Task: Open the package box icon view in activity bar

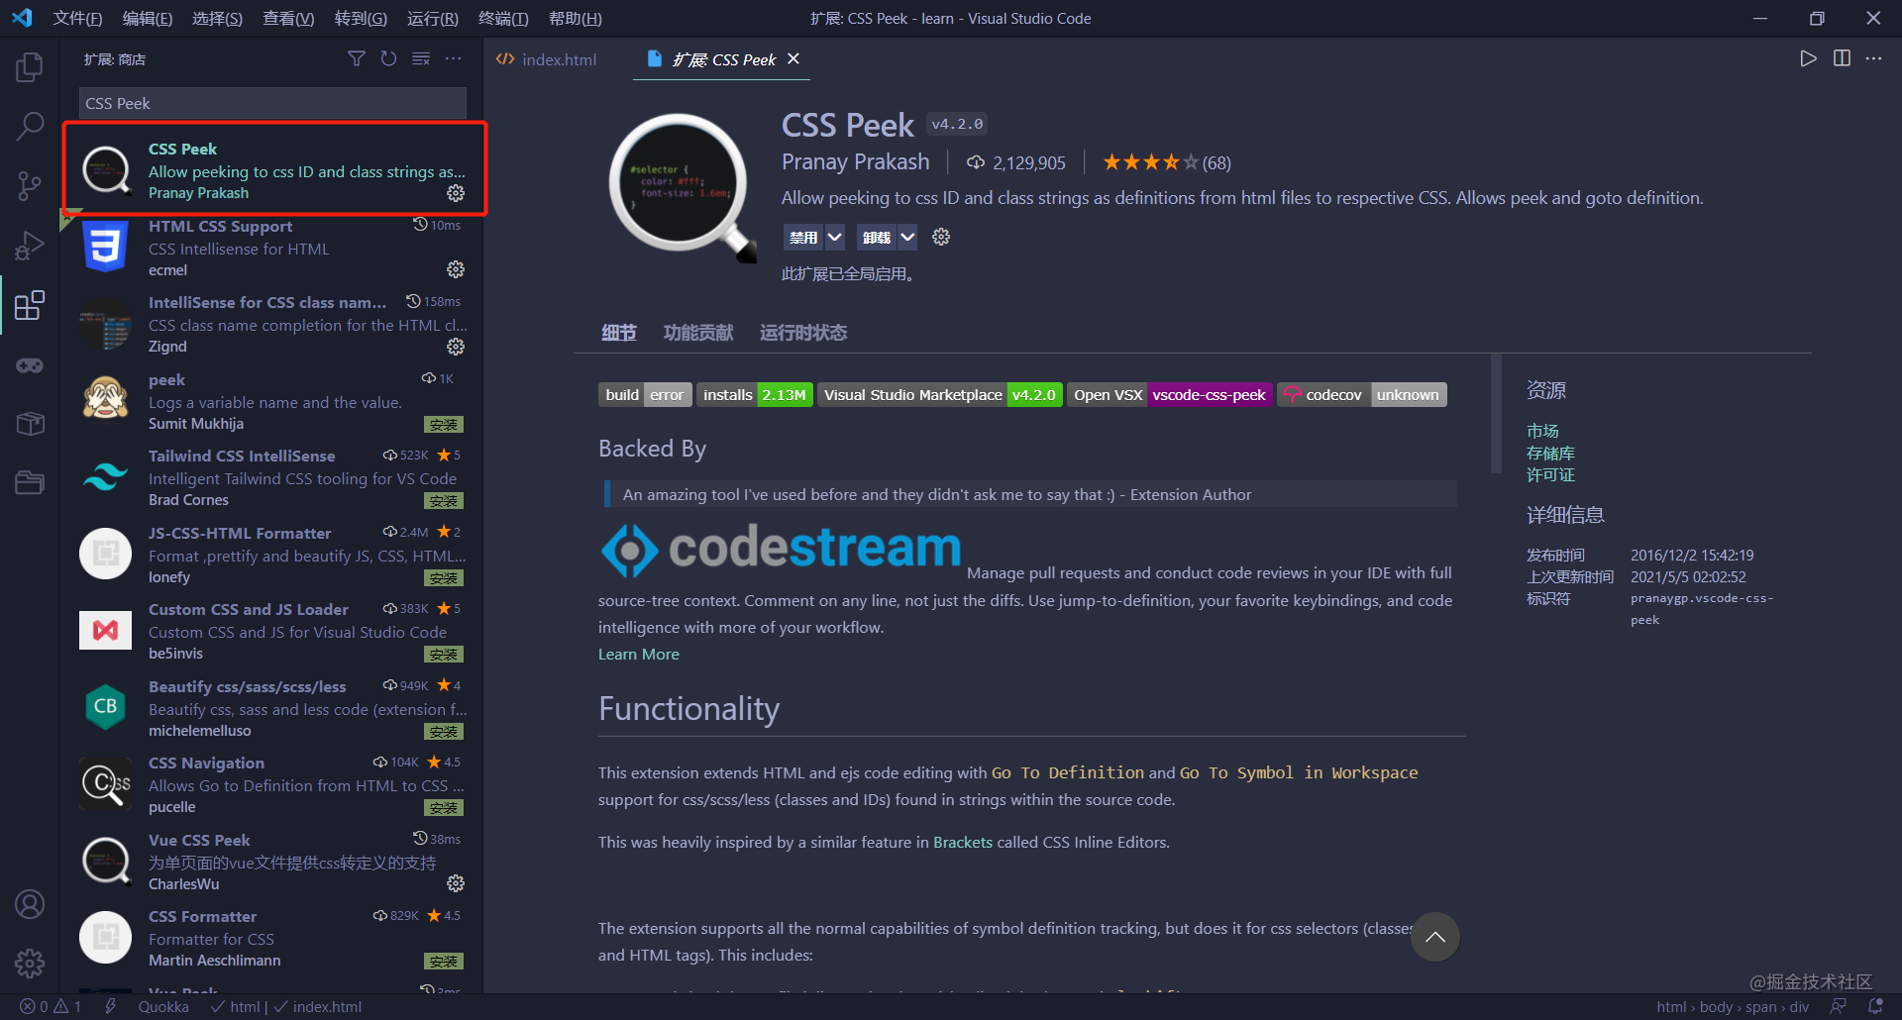Action: click(30, 424)
